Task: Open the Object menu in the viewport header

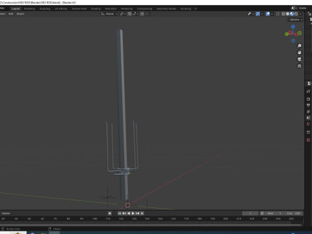Action: [20, 14]
